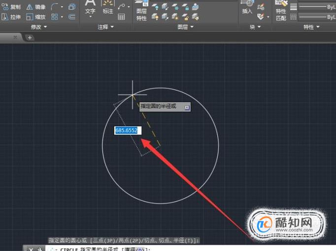The image size is (336, 251).
Task: Select the Array grid tool
Action: click(54, 17)
